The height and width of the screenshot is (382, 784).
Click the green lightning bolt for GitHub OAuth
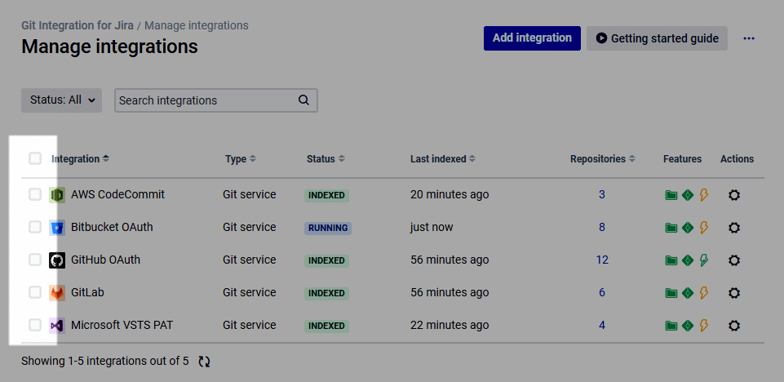(x=703, y=260)
